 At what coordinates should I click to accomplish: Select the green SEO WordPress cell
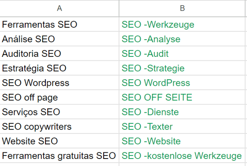click(182, 82)
